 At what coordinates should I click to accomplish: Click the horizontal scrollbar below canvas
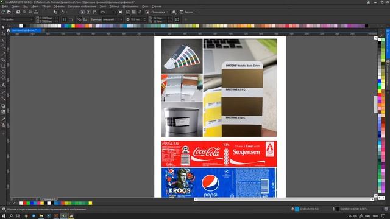tap(283, 199)
